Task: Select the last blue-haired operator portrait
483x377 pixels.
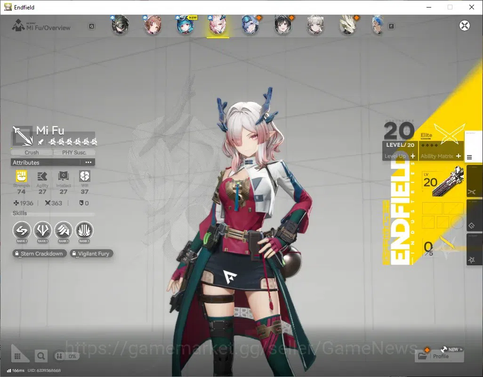Action: pos(378,25)
